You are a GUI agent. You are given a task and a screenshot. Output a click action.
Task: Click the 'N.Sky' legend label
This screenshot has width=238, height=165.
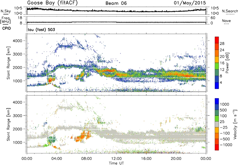(x=6, y=11)
